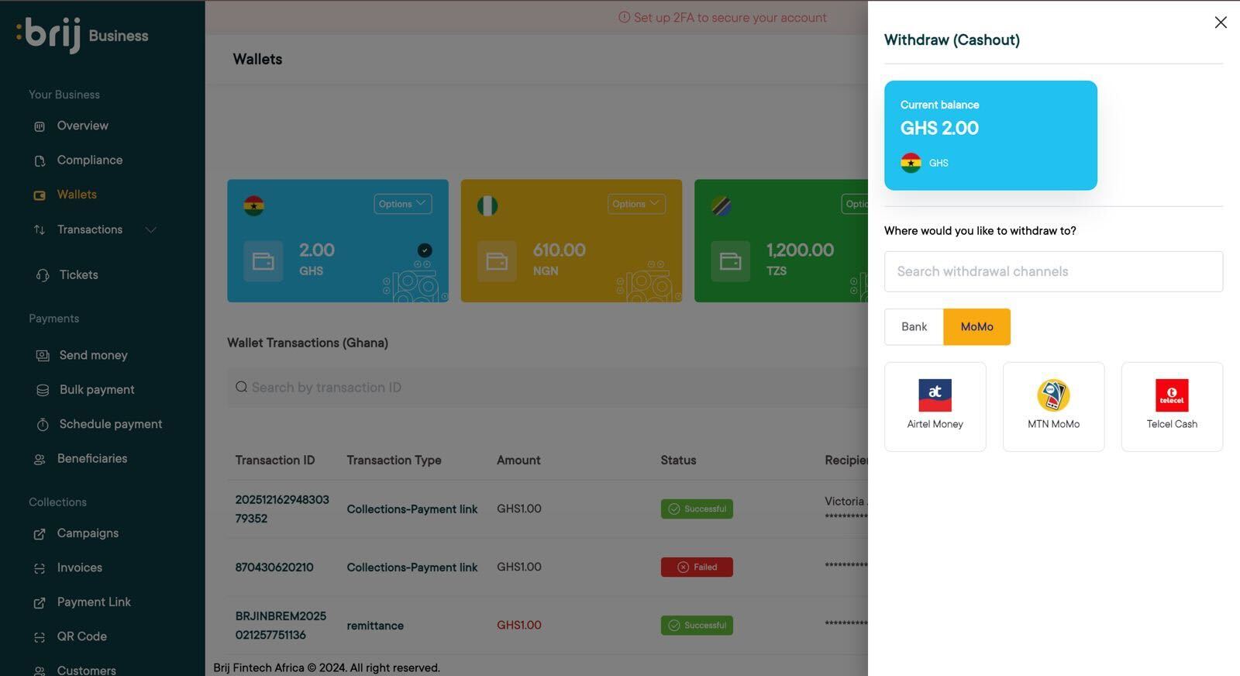Click Set up 2FA banner link
Screen dimensions: 1240x676
click(722, 18)
